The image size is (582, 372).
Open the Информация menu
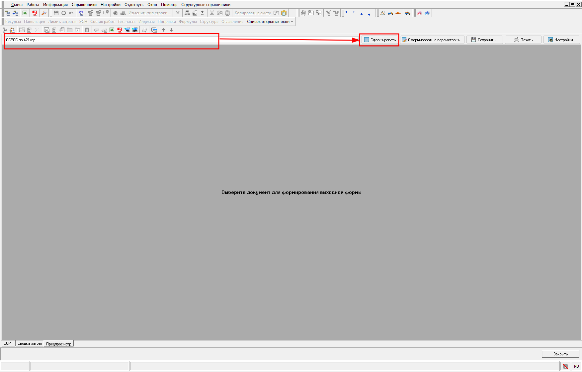(55, 5)
